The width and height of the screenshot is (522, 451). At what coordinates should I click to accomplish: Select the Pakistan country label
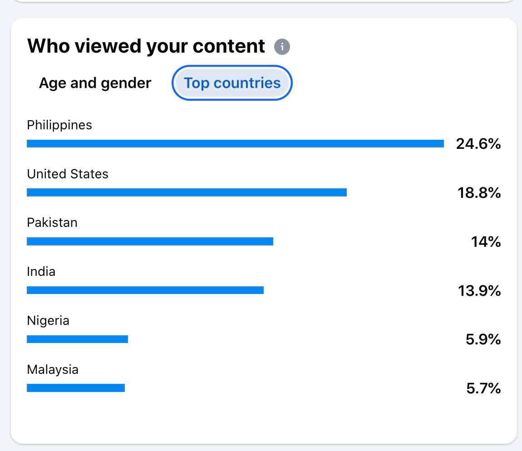click(52, 222)
